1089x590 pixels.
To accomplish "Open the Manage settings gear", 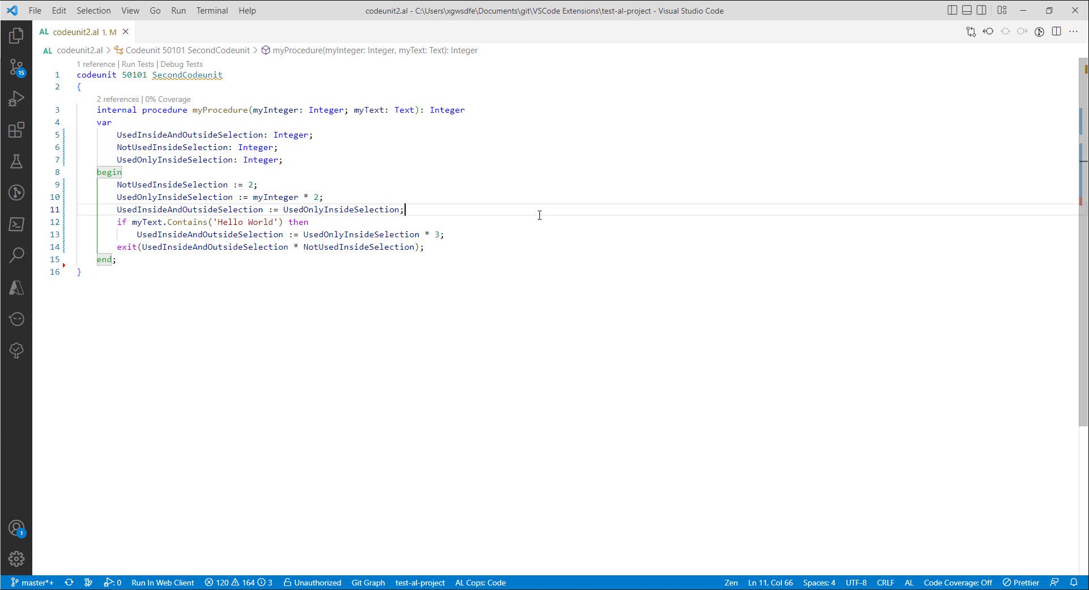I will [16, 559].
